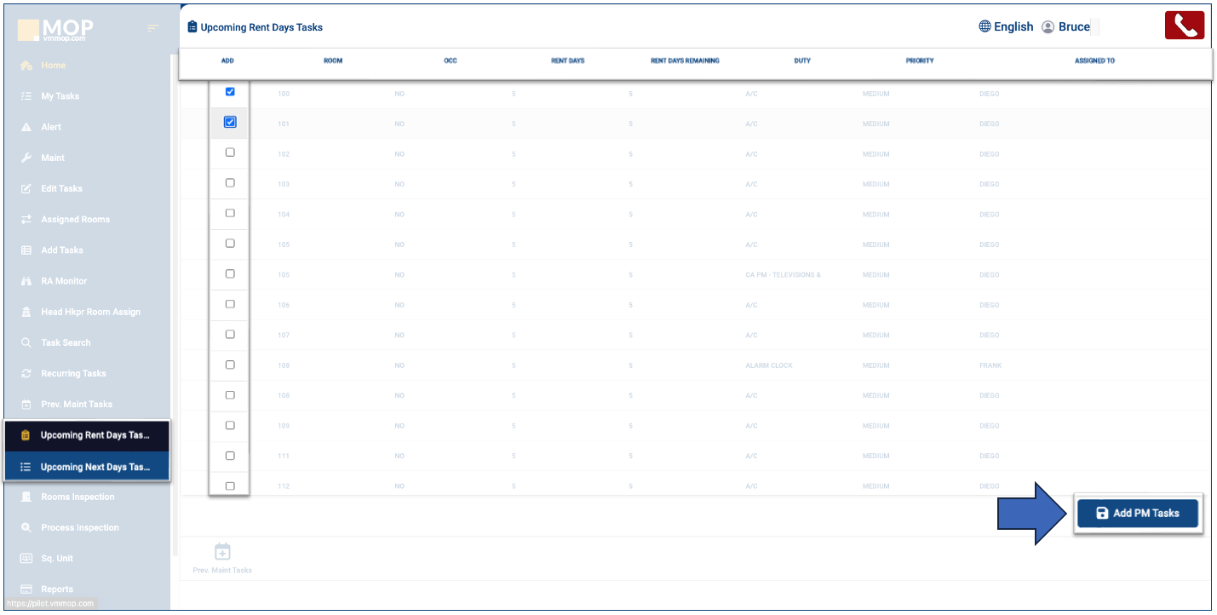Click the RA Monitor binoculars icon
This screenshot has height=615, width=1217.
[26, 281]
